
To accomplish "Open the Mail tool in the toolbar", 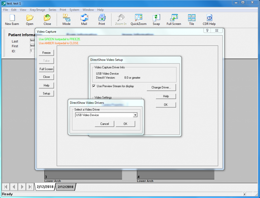I will 84,19.
